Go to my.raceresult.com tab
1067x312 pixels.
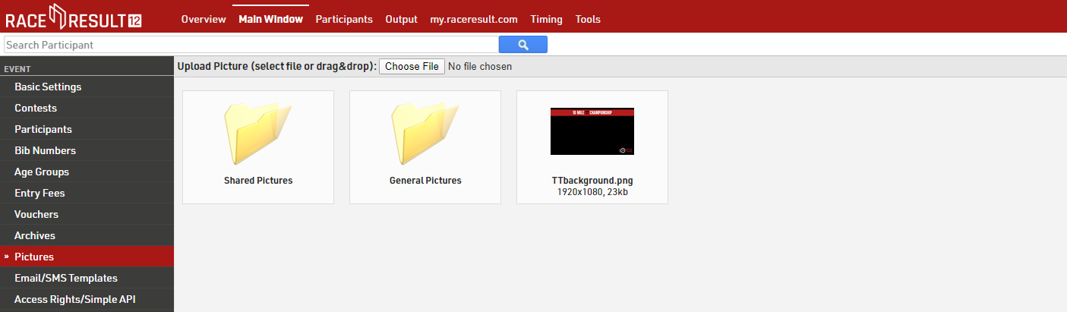tap(474, 19)
